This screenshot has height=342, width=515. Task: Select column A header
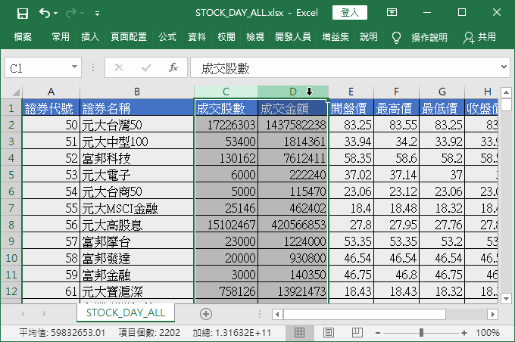[x=51, y=92]
